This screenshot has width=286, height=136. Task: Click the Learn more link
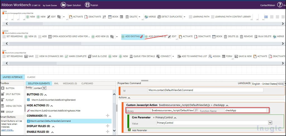pyautogui.click(x=7, y=130)
